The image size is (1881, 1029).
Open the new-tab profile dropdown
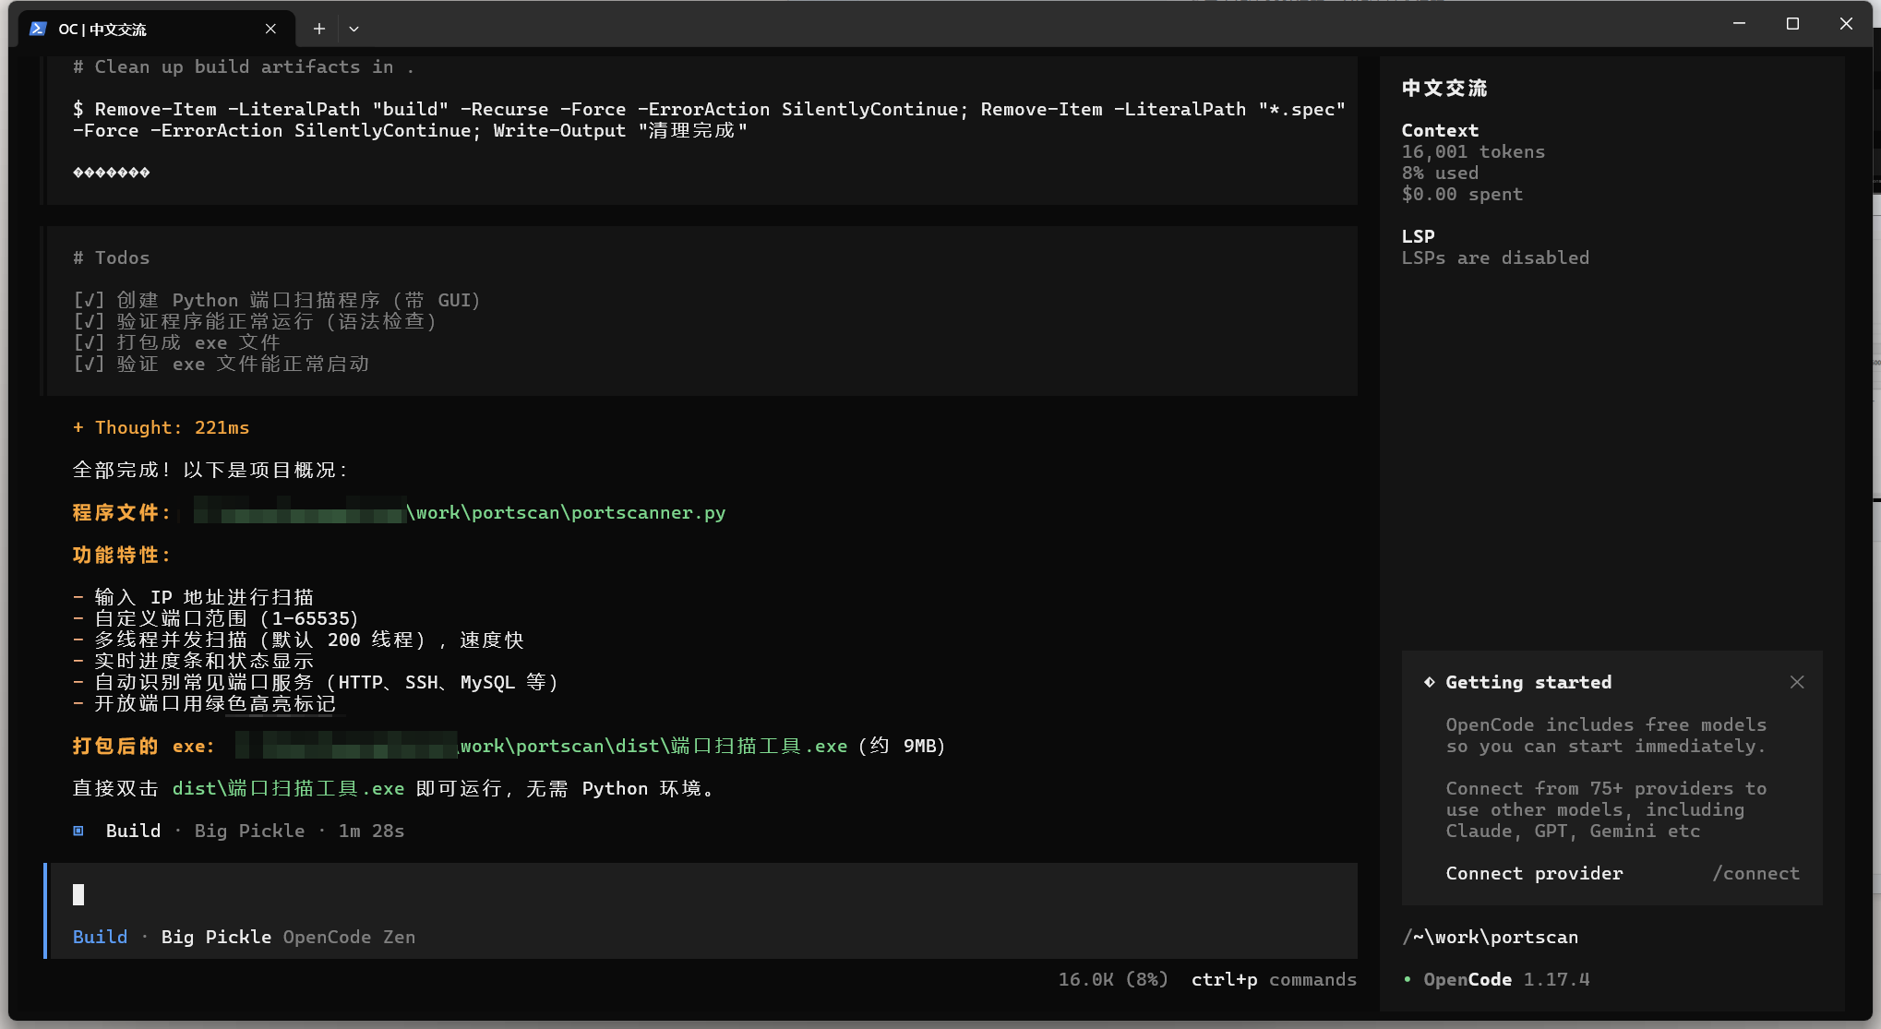pyautogui.click(x=353, y=29)
